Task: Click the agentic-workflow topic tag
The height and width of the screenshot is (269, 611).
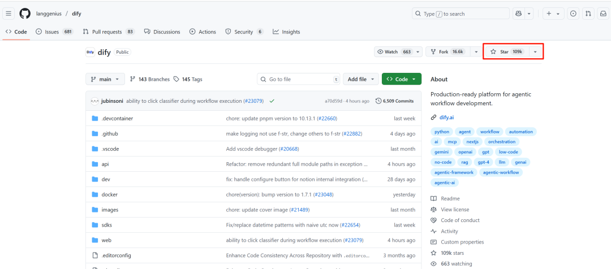Action: (x=501, y=172)
